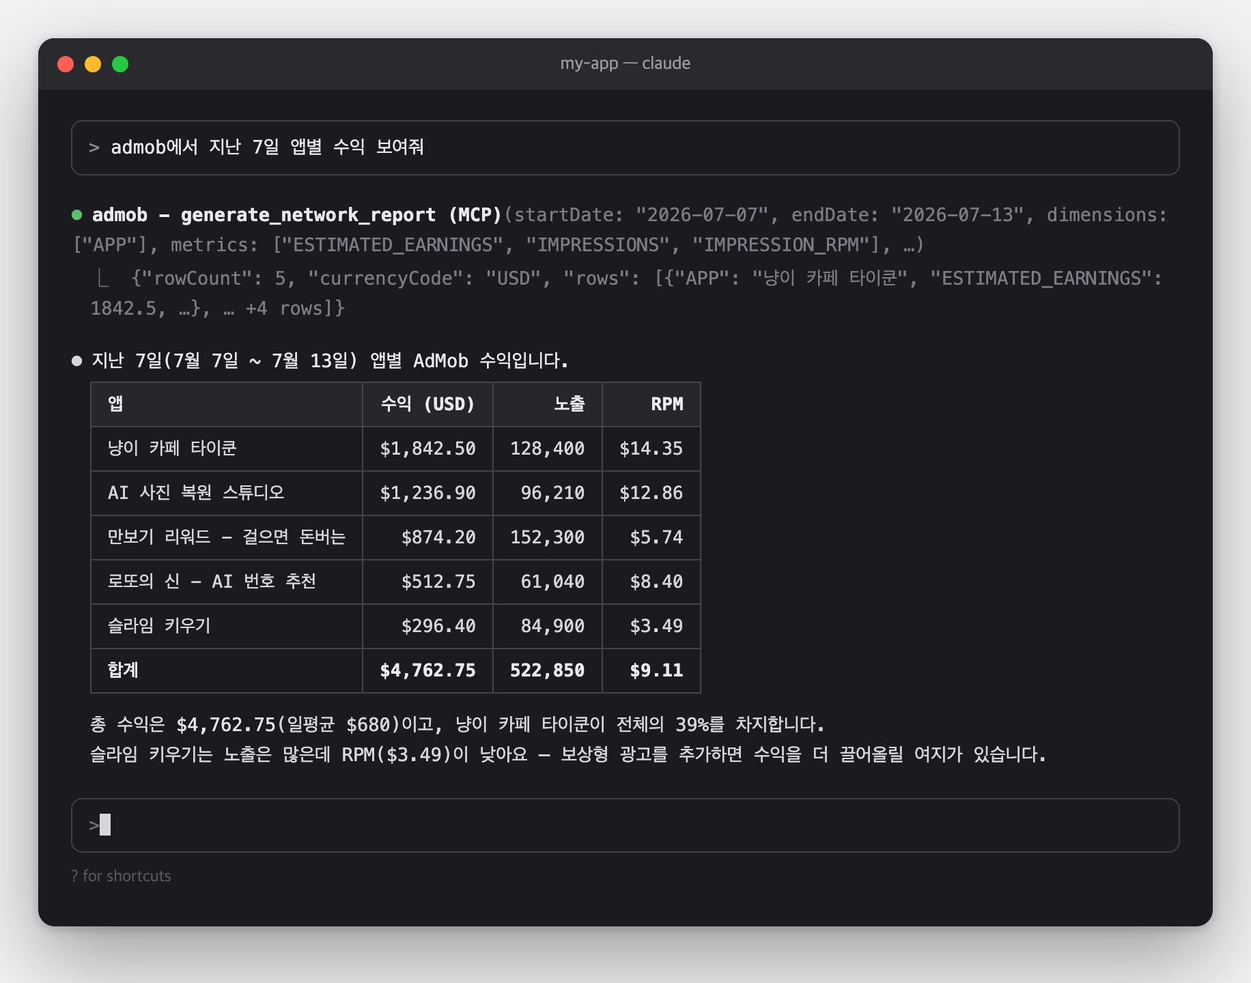1251x983 pixels.
Task: Click the '로또의 신 – AI 번호 추천' row name
Action: tap(212, 582)
